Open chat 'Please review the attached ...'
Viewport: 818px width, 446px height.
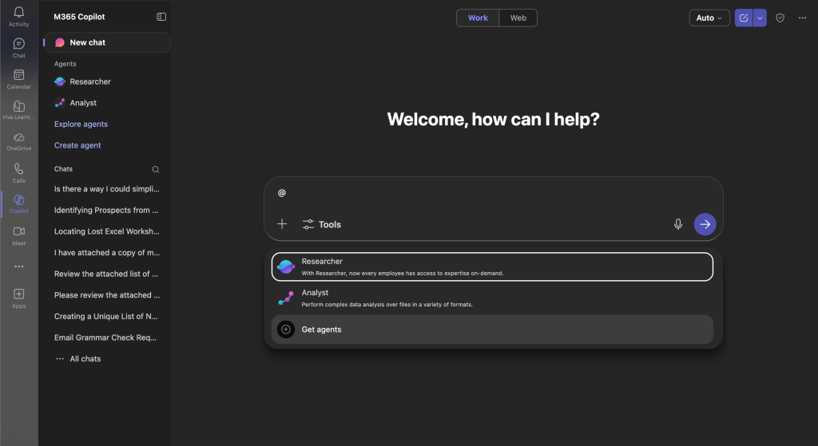[107, 295]
